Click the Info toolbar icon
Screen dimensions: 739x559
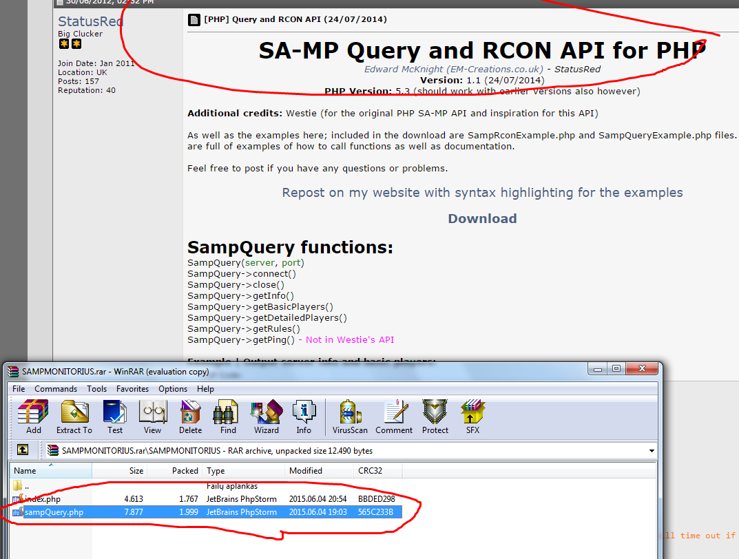[304, 416]
